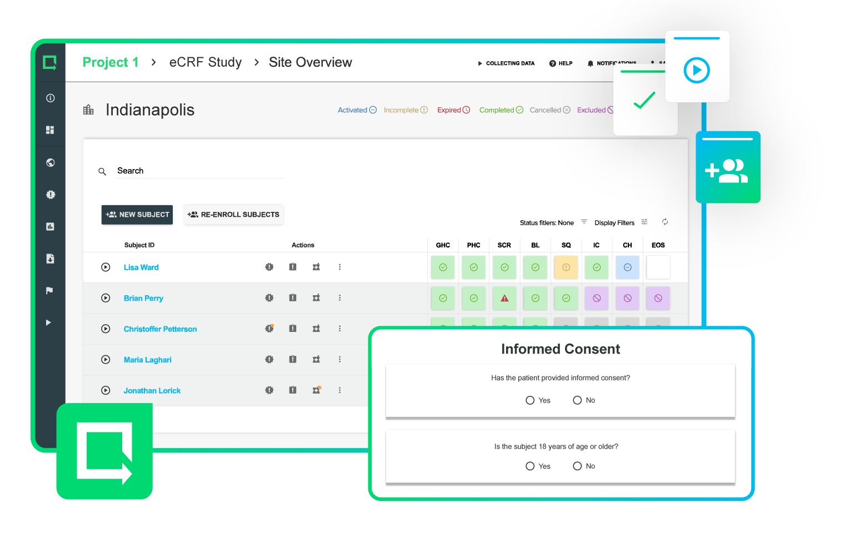The image size is (845, 536).
Task: Expand the row arrow for Jonathan Lorick
Action: 106,390
